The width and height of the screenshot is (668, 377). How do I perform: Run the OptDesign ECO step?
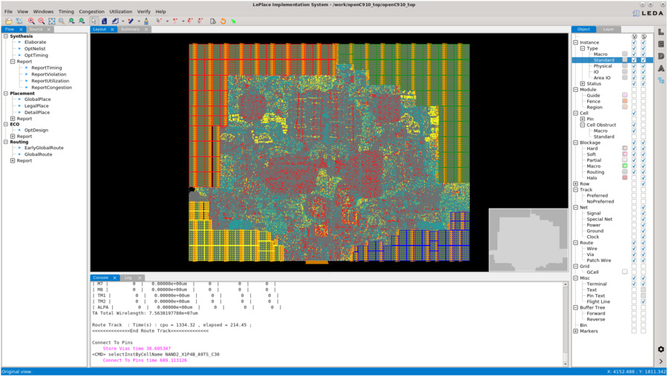point(36,130)
